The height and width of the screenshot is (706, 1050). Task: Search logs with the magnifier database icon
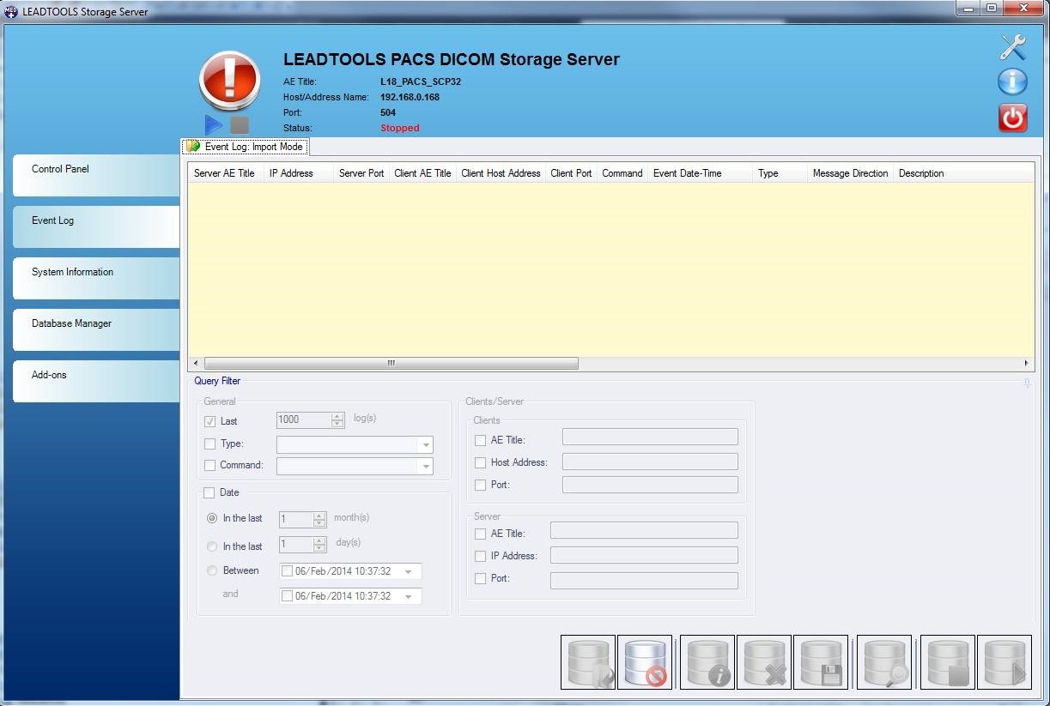pyautogui.click(x=884, y=661)
